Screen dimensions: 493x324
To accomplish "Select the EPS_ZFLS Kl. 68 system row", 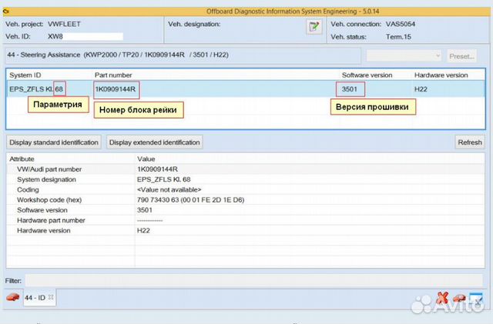I will click(245, 89).
